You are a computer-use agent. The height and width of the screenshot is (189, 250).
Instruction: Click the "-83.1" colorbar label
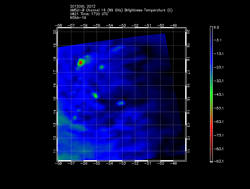218,149
